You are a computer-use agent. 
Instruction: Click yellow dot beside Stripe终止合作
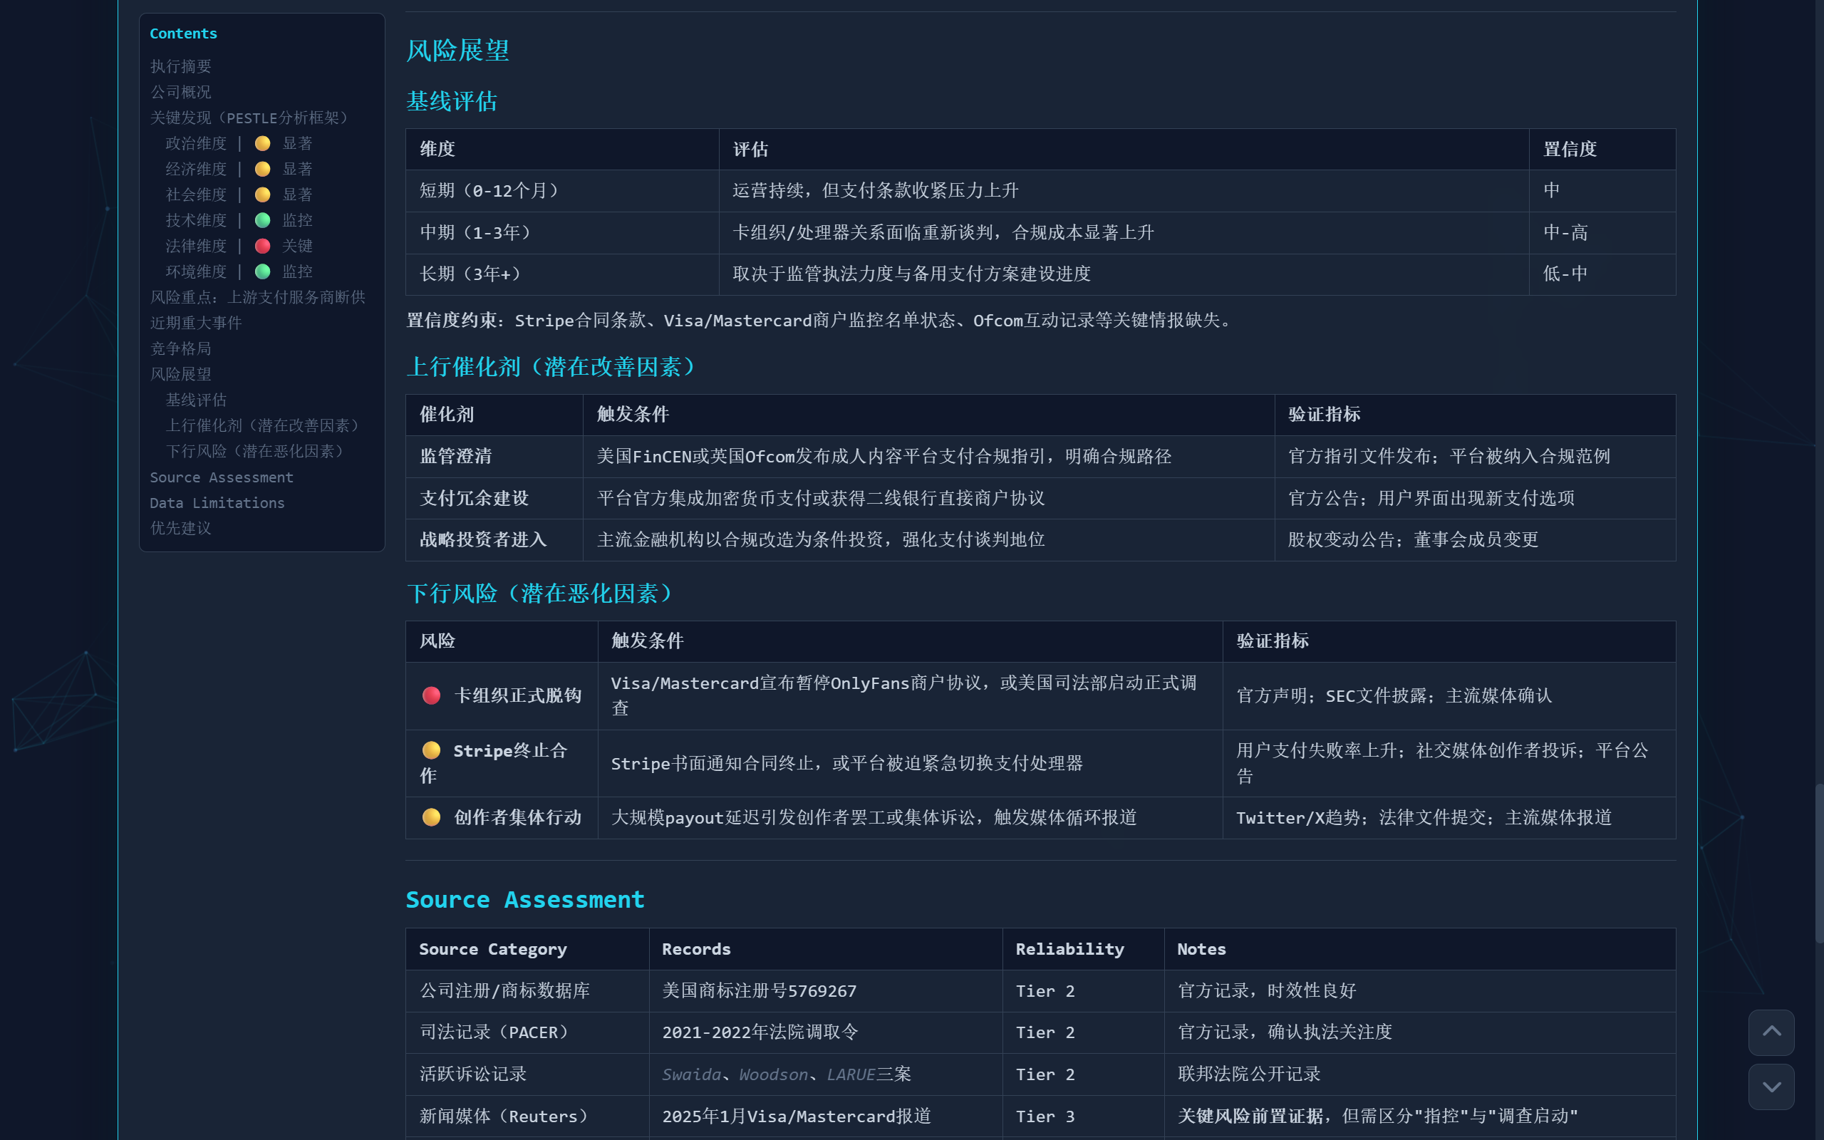[431, 750]
